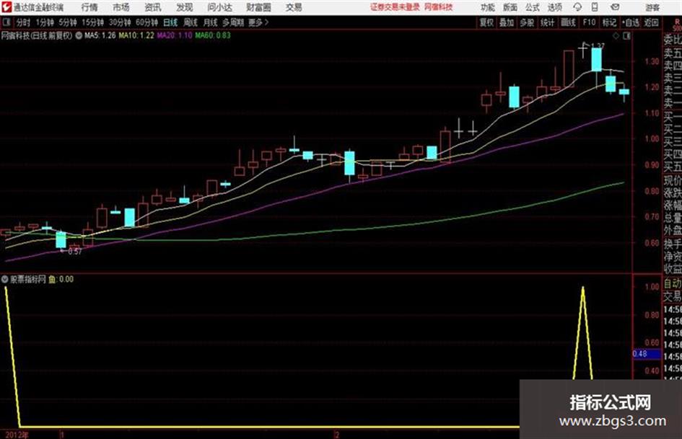Open the mobile phone icon in title bar
The height and width of the screenshot is (439, 682).
(595, 7)
